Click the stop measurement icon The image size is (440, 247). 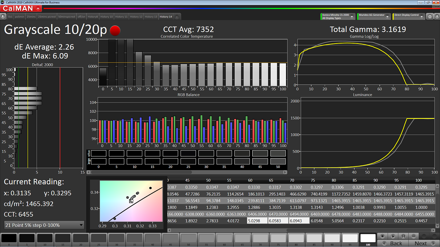[x=382, y=236]
